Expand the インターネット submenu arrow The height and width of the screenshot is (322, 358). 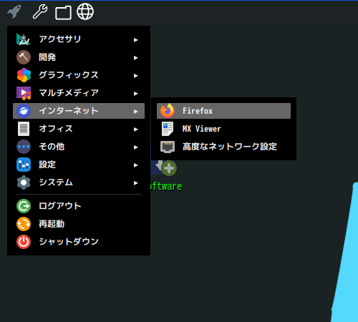(136, 112)
